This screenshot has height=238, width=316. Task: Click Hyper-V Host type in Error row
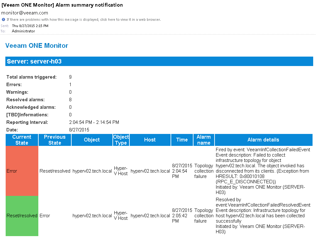tap(121, 171)
